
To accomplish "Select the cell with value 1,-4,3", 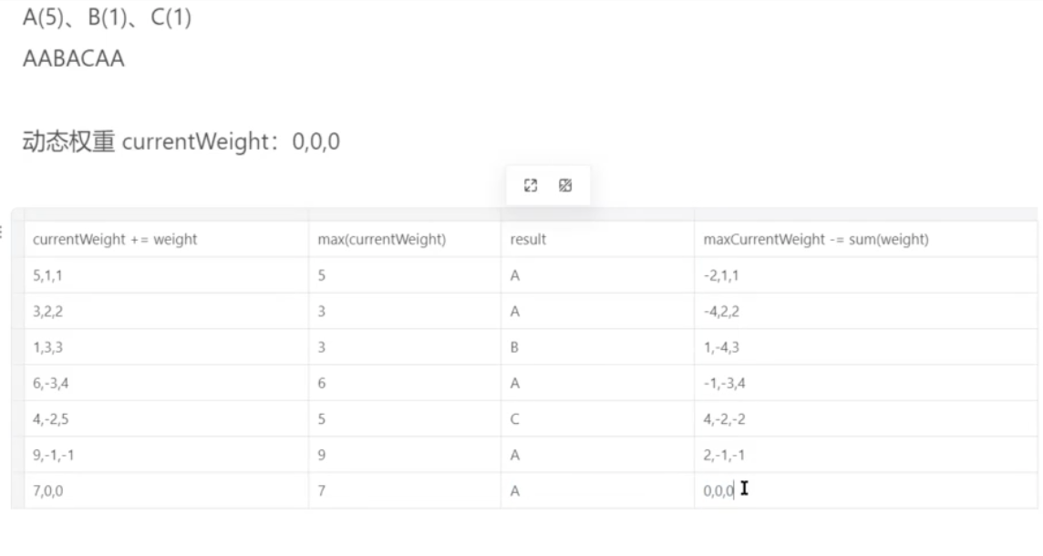I will click(x=865, y=347).
